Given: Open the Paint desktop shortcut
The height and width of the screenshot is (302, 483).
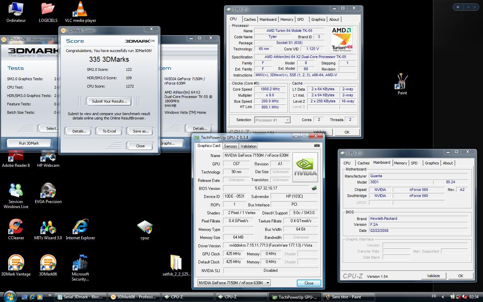Looking at the screenshot, I should (402, 84).
